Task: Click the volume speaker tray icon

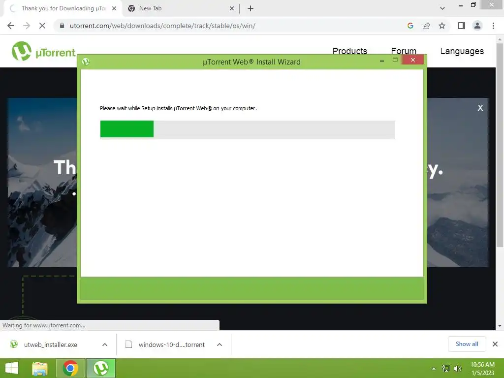Action: coord(458,369)
